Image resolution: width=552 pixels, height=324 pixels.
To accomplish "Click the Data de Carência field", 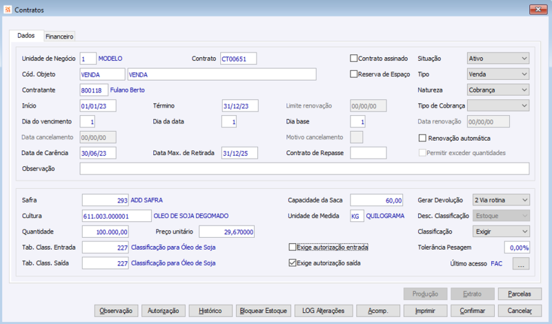I will coord(98,153).
